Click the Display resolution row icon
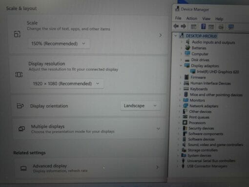The image size is (249, 187). pos(19,75)
